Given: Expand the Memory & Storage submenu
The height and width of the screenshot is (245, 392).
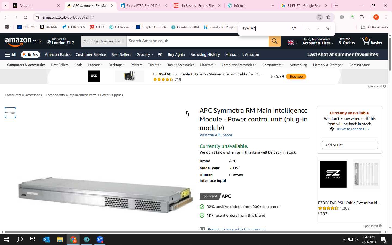Looking at the screenshot, I should point(328,65).
